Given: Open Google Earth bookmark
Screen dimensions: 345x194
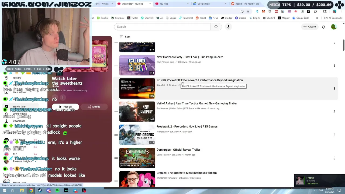Looking at the screenshot, I should [300, 18].
